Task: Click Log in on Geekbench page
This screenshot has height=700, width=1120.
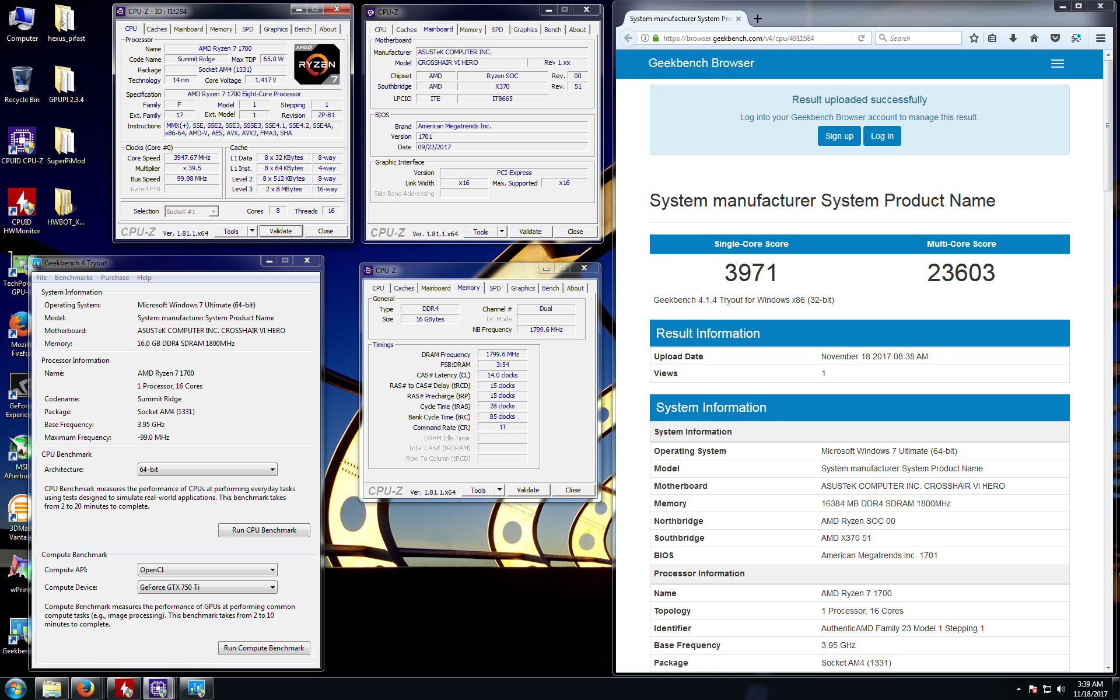Action: (x=882, y=136)
